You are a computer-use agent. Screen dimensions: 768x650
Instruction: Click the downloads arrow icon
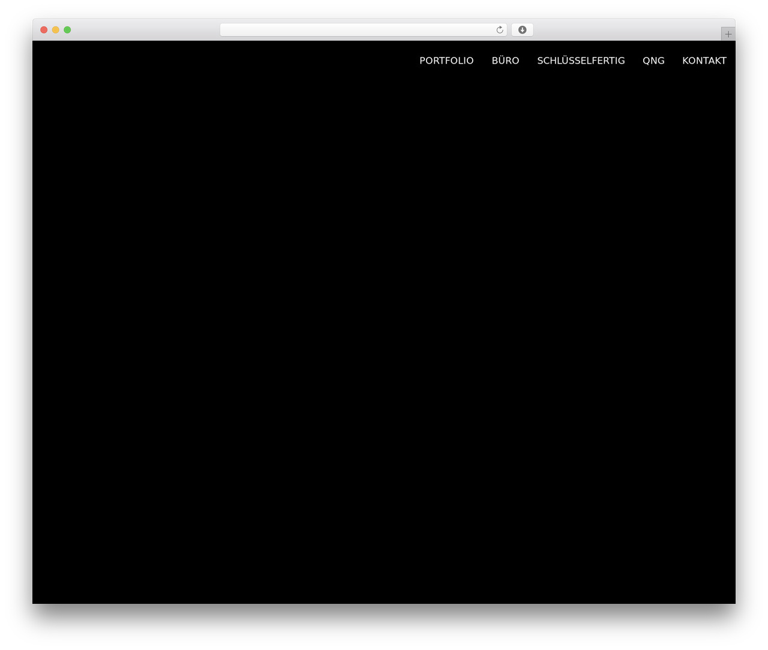point(522,30)
